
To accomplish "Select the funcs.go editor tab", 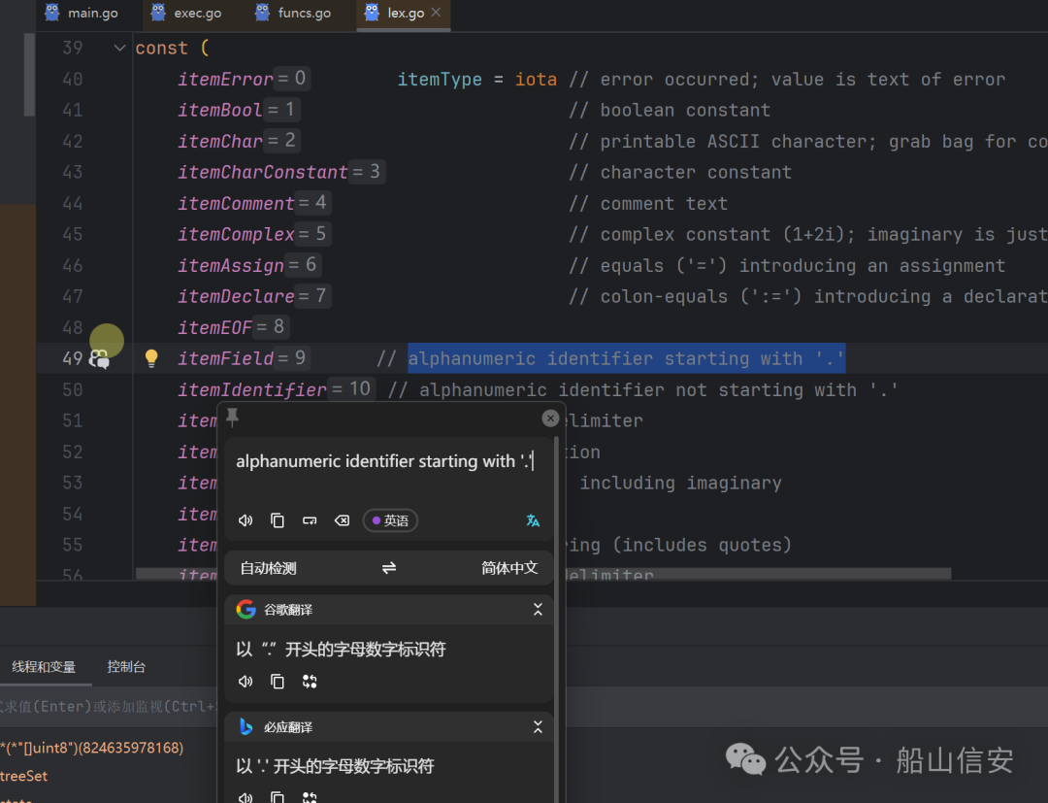I will tap(293, 13).
